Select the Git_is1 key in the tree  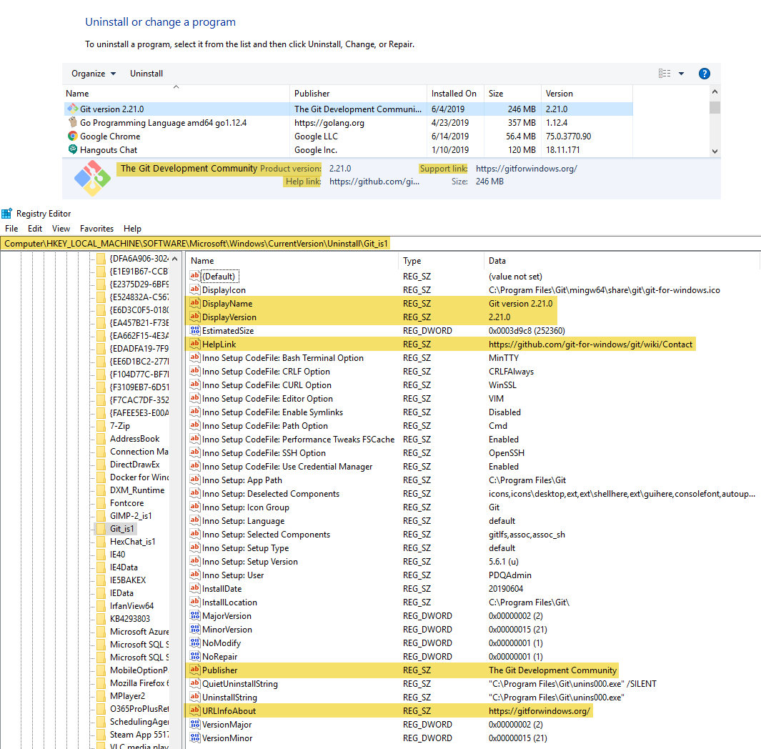tap(121, 529)
